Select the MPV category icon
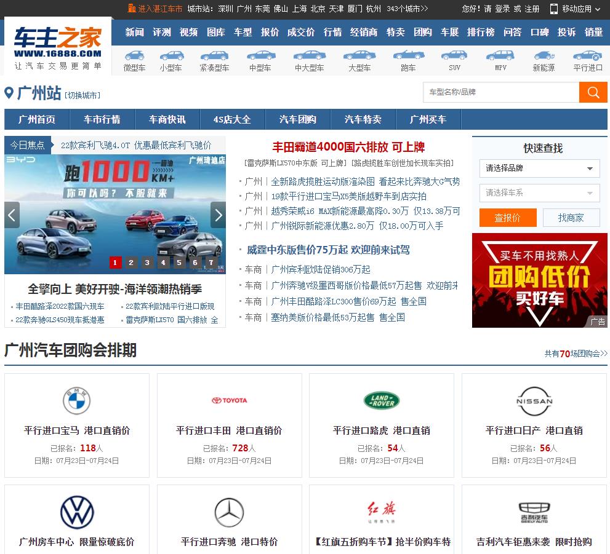610x554 pixels. point(500,57)
